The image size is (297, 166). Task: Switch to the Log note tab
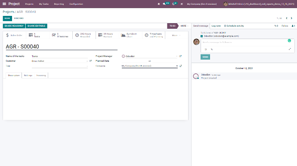pyautogui.click(x=216, y=26)
